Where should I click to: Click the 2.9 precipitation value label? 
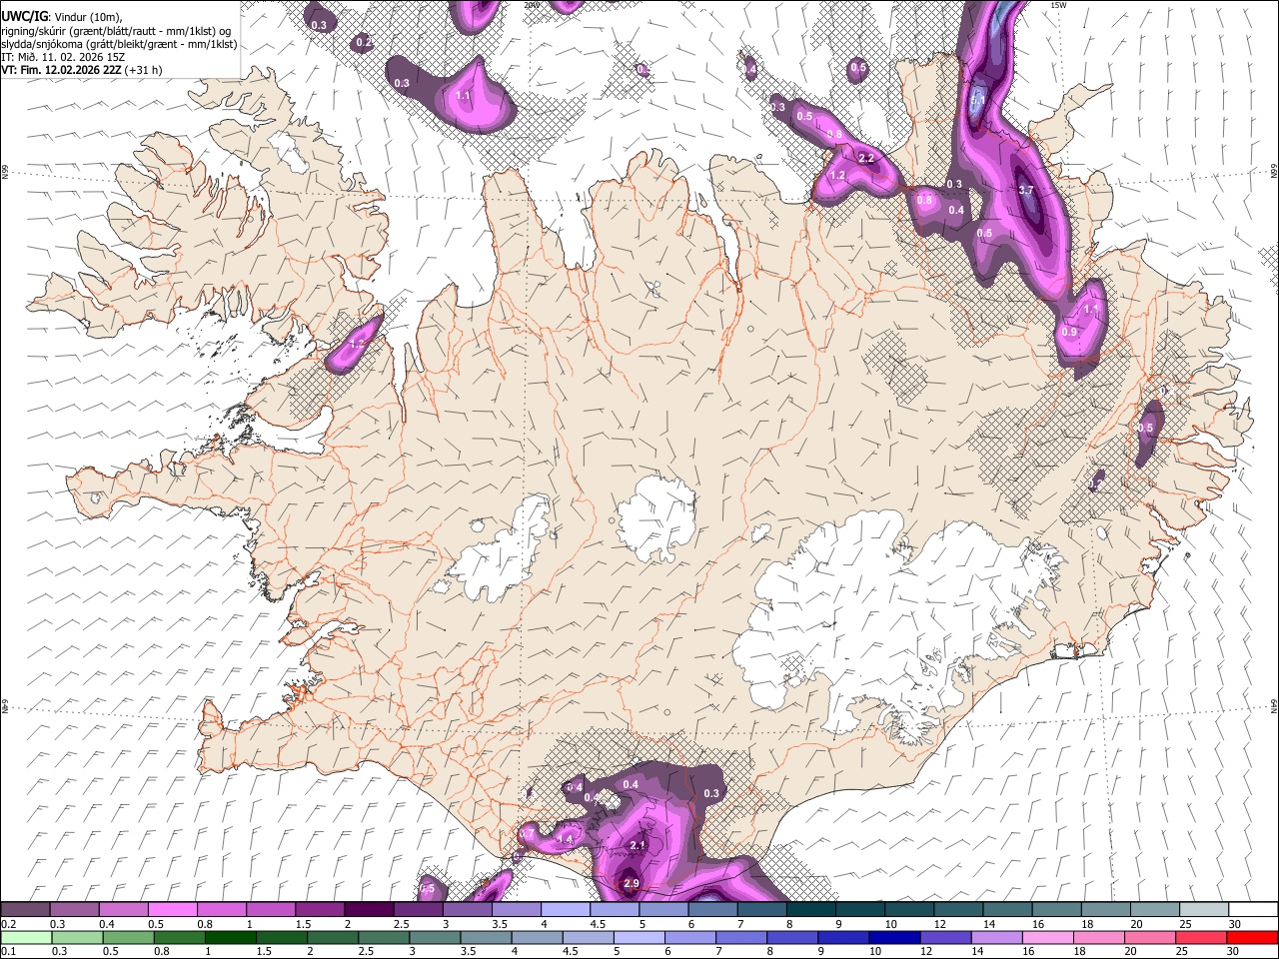point(631,883)
